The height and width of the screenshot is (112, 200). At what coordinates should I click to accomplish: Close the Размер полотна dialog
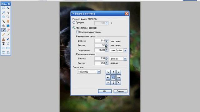click(127, 14)
